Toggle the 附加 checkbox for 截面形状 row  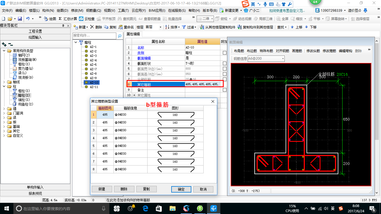tap(225, 64)
